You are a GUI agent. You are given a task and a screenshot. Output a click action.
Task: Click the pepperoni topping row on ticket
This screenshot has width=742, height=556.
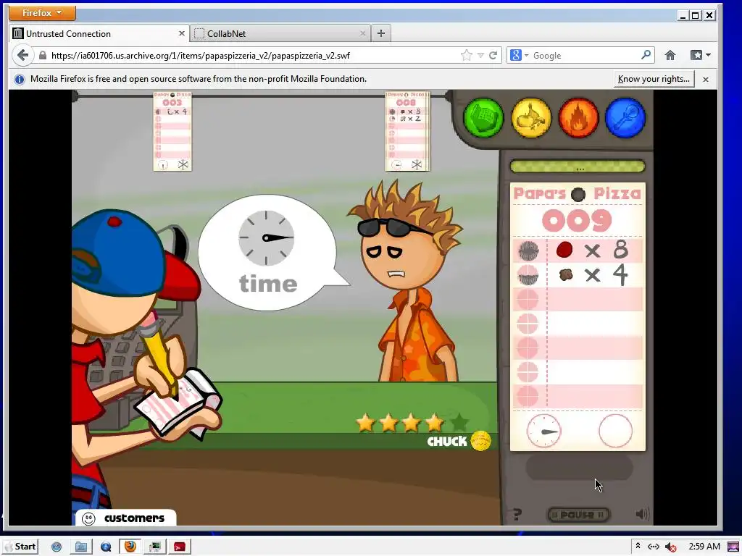[578, 250]
